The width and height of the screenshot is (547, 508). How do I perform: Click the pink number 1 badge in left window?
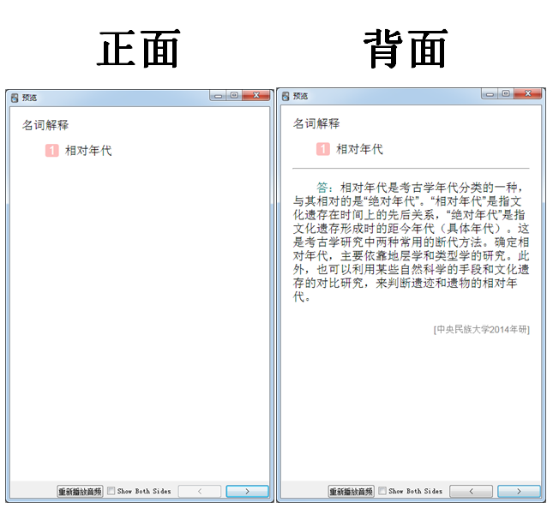click(52, 151)
